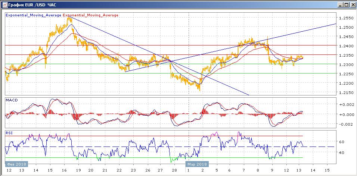Click the RSI 60 level label
357x176 pixels.
pyautogui.click(x=341, y=142)
